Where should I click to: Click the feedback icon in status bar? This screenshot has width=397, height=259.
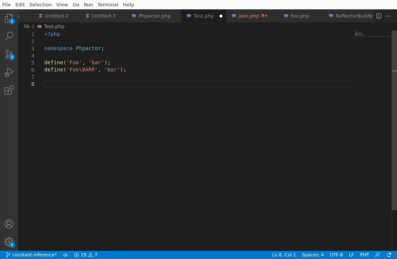pos(377,255)
